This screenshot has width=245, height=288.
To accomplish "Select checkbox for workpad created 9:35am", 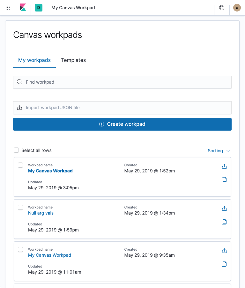I will pos(20,249).
